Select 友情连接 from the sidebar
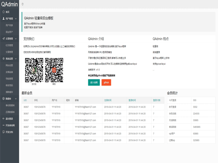218x163 pixels. tap(9, 72)
